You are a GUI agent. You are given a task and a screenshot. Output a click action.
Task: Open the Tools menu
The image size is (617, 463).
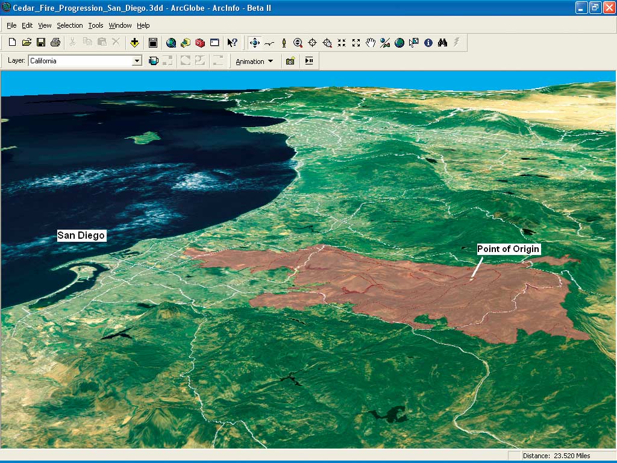point(96,25)
